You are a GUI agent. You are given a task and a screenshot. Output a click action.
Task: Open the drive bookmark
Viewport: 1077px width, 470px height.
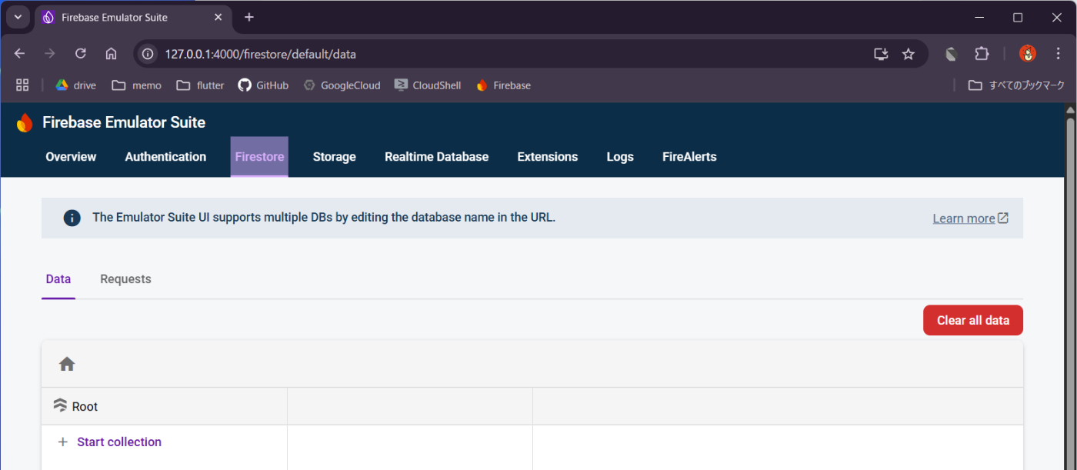point(75,85)
